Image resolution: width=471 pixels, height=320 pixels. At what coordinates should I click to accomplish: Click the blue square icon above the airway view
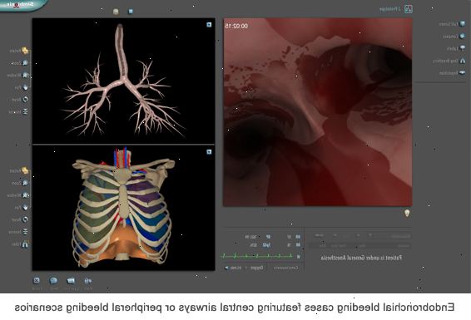click(x=131, y=12)
